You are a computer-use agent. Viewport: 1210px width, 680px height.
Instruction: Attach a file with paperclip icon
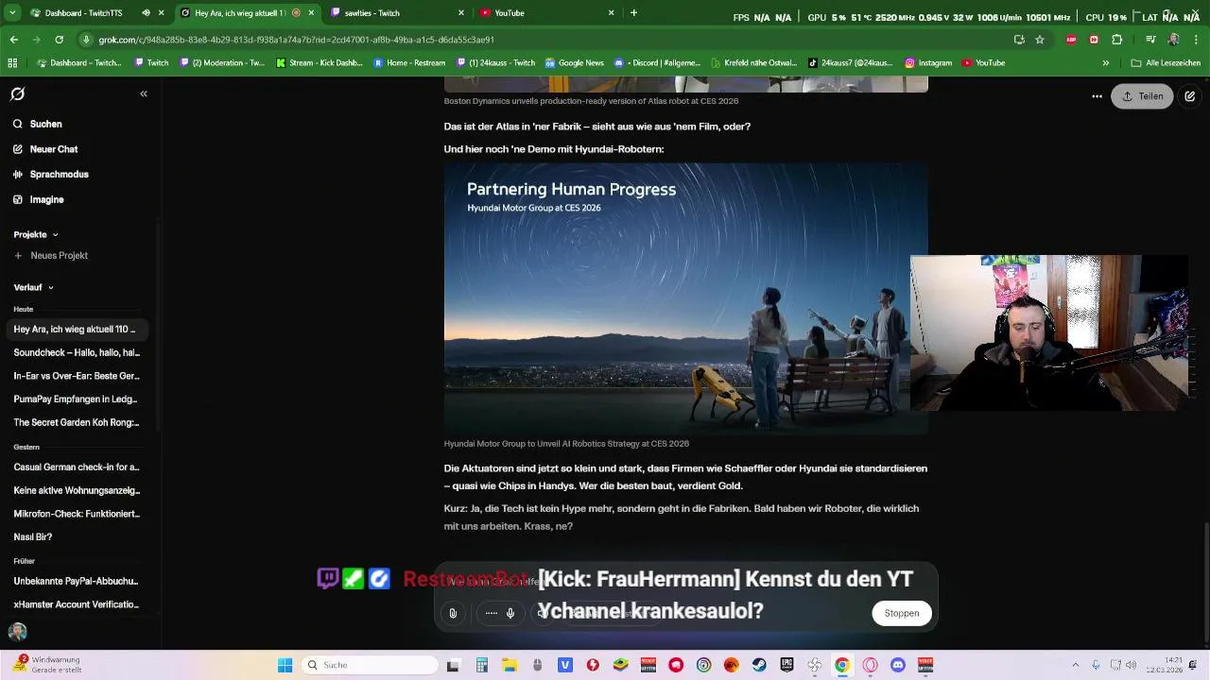(453, 613)
